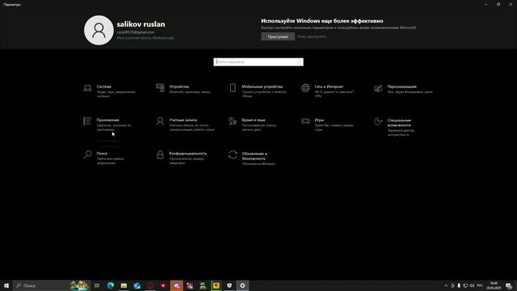Open the Windows Security shield taskbar icon
This screenshot has height=291, width=517.
click(x=229, y=285)
